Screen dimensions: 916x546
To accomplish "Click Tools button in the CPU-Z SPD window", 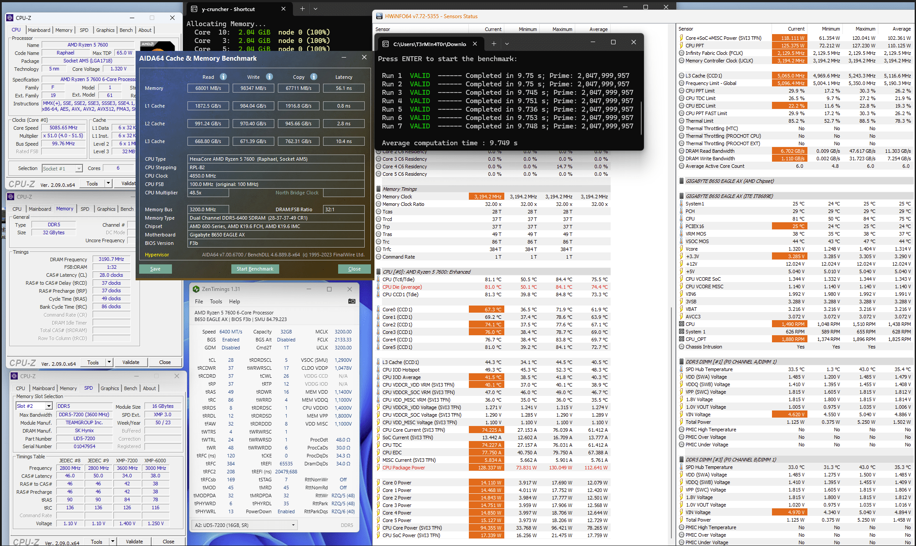I will [97, 542].
